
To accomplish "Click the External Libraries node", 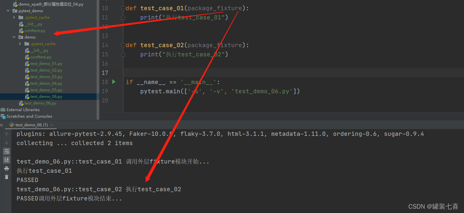I will pyautogui.click(x=20, y=110).
